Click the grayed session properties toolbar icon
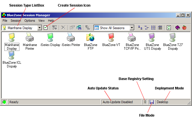Screen dimensions: 192x120 (x=72, y=28)
